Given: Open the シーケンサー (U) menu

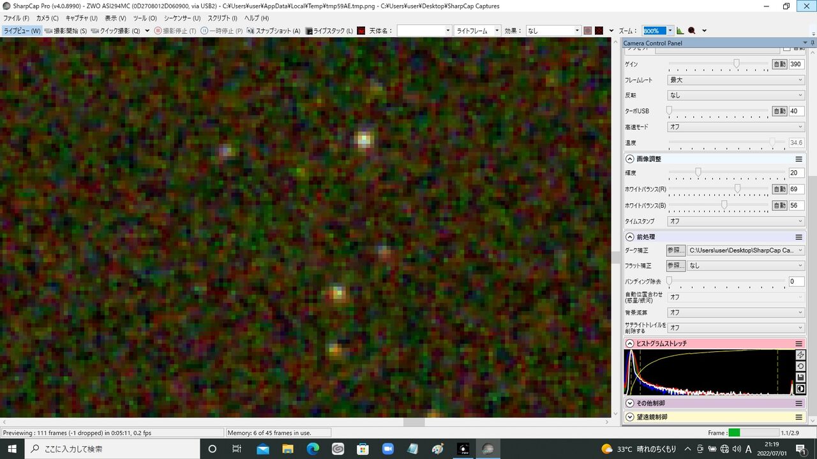Looking at the screenshot, I should [x=182, y=18].
